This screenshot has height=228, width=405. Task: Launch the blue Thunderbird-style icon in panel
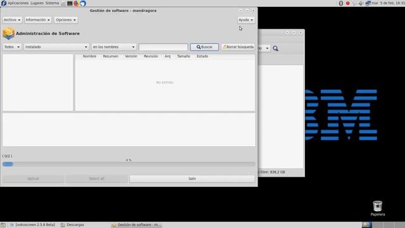83,3
